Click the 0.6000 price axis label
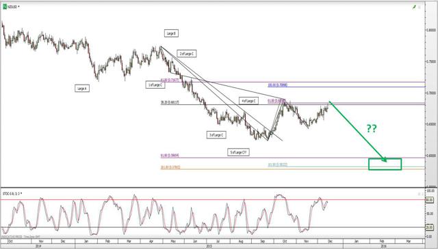The height and width of the screenshot is (249, 438). (431, 156)
